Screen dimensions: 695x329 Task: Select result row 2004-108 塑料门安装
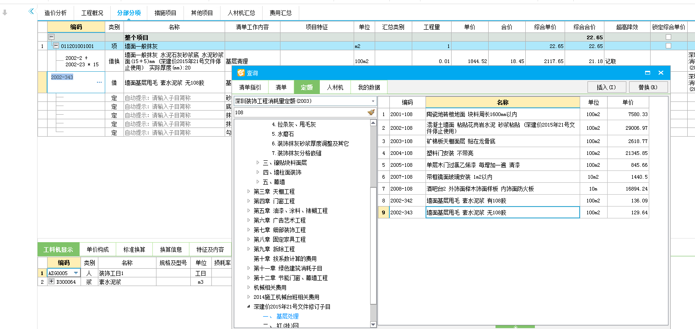click(513, 153)
